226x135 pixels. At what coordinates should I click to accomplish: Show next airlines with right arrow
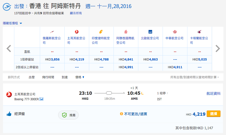(218, 48)
